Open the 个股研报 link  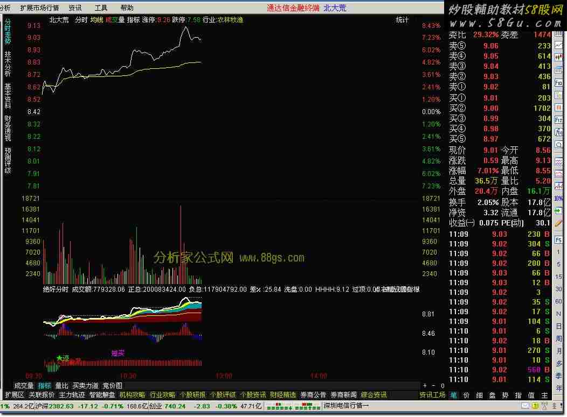[193, 395]
